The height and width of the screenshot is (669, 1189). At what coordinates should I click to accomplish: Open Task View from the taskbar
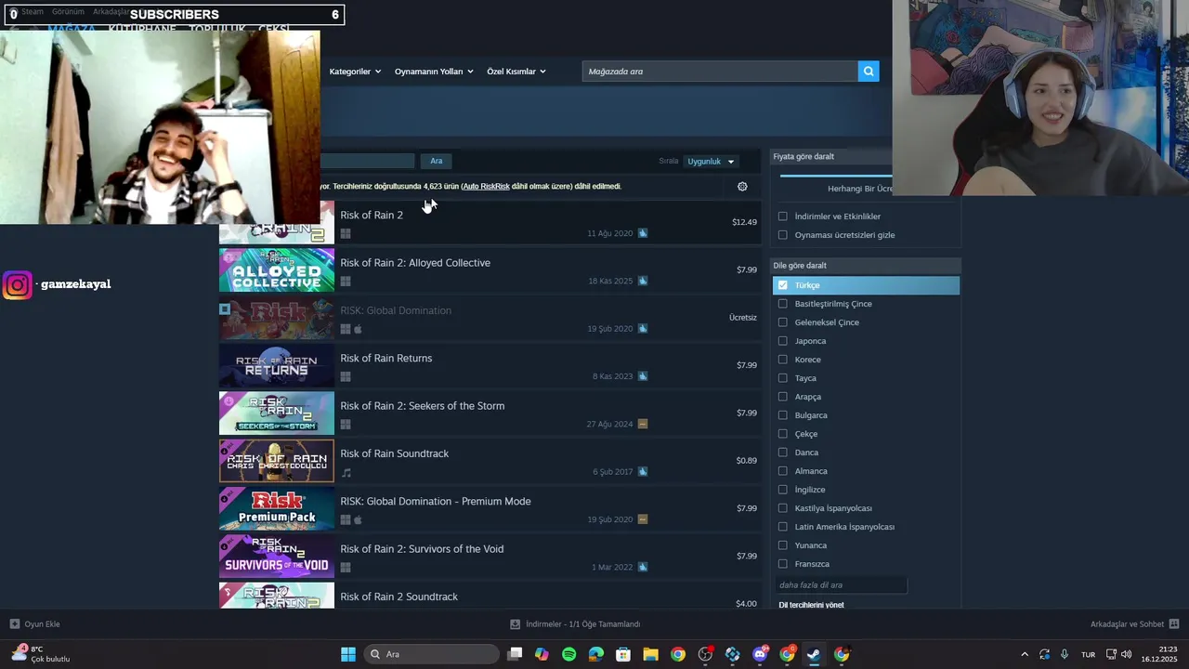[516, 655]
